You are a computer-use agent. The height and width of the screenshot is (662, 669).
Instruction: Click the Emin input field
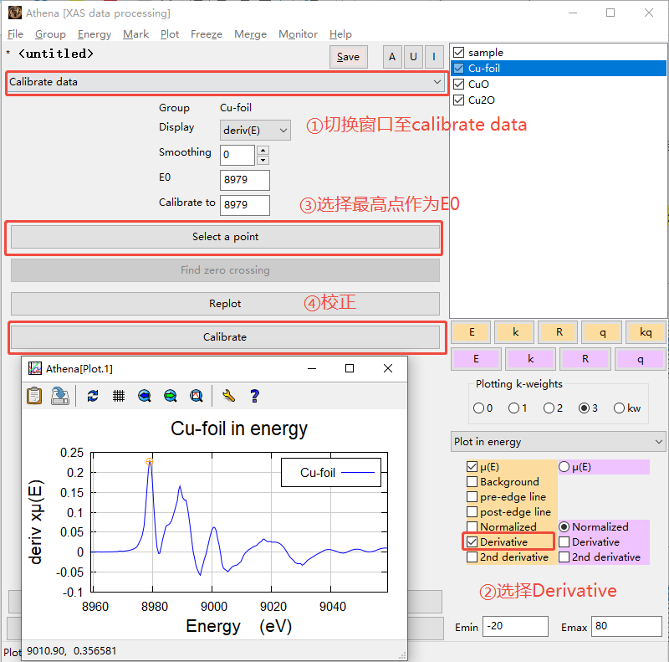pyautogui.click(x=514, y=627)
